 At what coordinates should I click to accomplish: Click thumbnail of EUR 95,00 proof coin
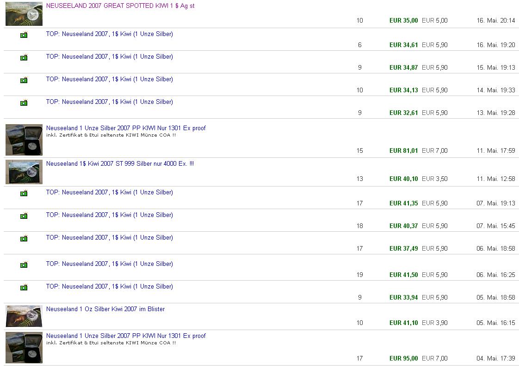(24, 348)
